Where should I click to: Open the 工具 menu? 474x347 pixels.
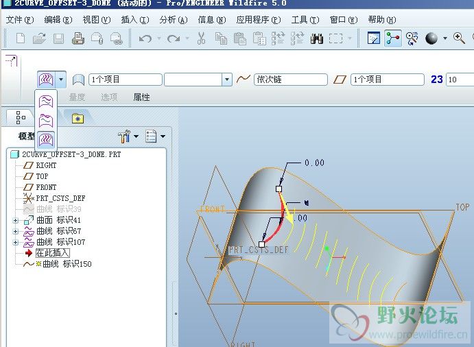tap(305, 20)
